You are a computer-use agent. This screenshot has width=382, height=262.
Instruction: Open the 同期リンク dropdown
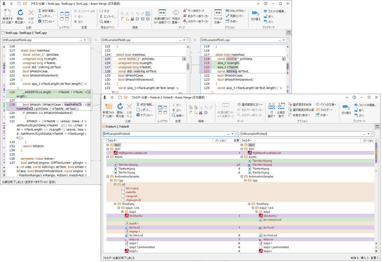[x=235, y=16]
